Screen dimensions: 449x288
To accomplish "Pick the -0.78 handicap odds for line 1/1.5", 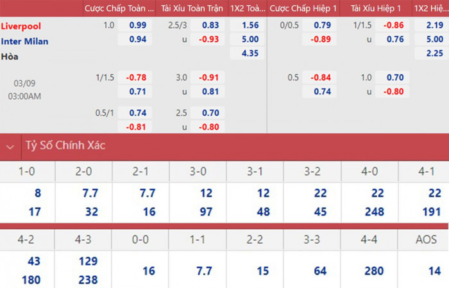I will coord(137,77).
